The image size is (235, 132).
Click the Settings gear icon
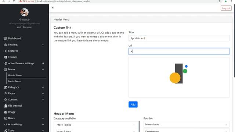tap(6, 45)
